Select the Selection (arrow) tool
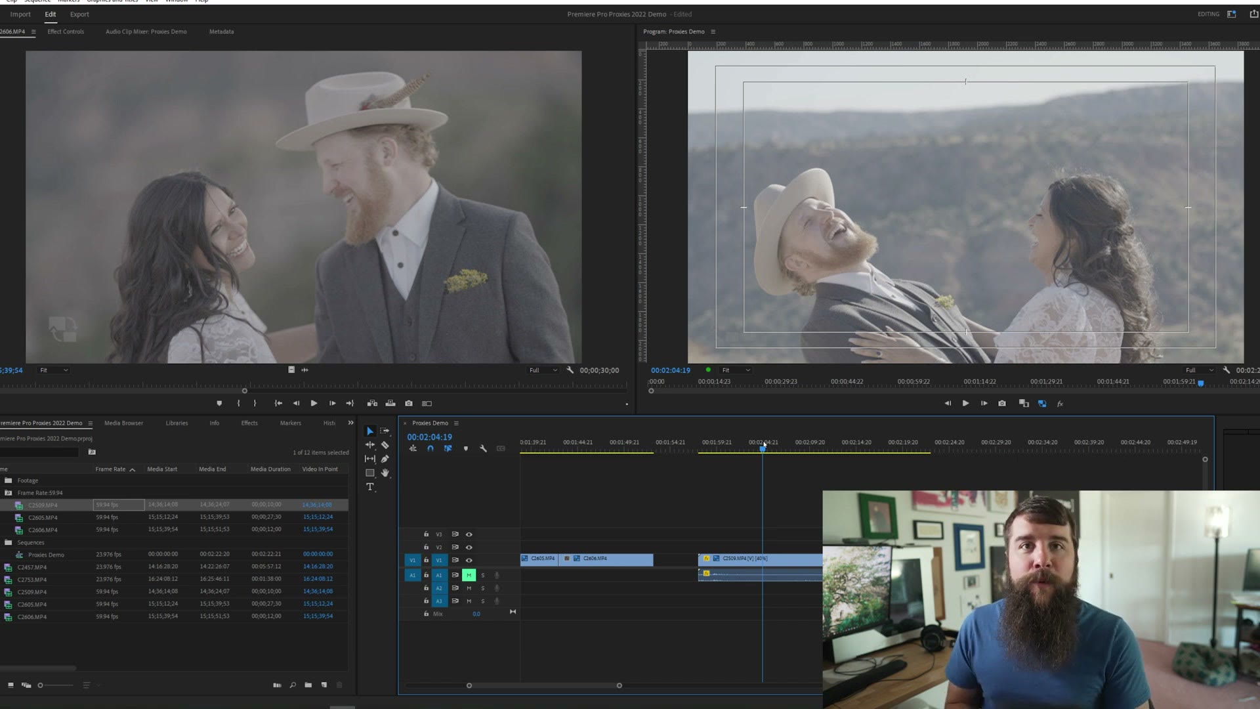Viewport: 1260px width, 709px height. [x=370, y=431]
